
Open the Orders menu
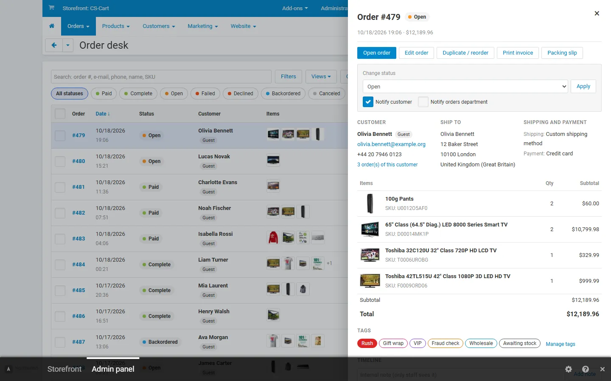[78, 26]
